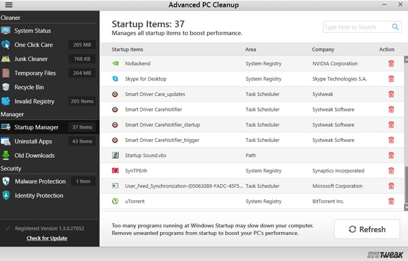This screenshot has height=261, width=408.
Task: Click trash icon for Skype for Desktop
Action: (391, 79)
